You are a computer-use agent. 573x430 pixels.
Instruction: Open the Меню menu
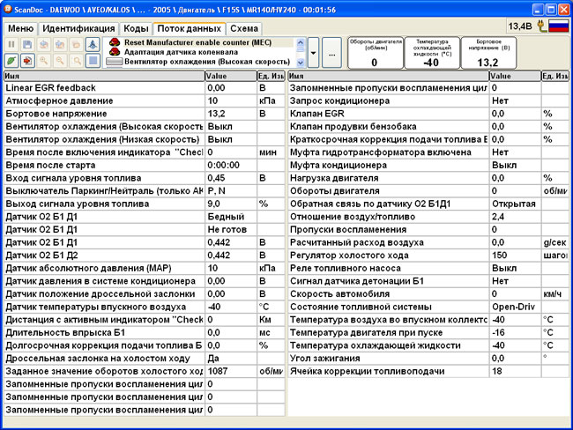20,28
